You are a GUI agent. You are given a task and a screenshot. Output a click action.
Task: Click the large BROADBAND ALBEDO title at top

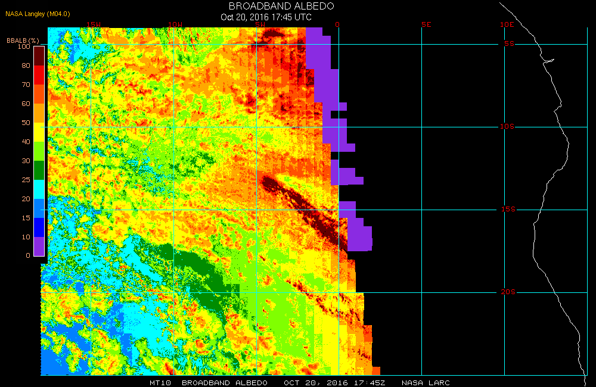coord(281,6)
